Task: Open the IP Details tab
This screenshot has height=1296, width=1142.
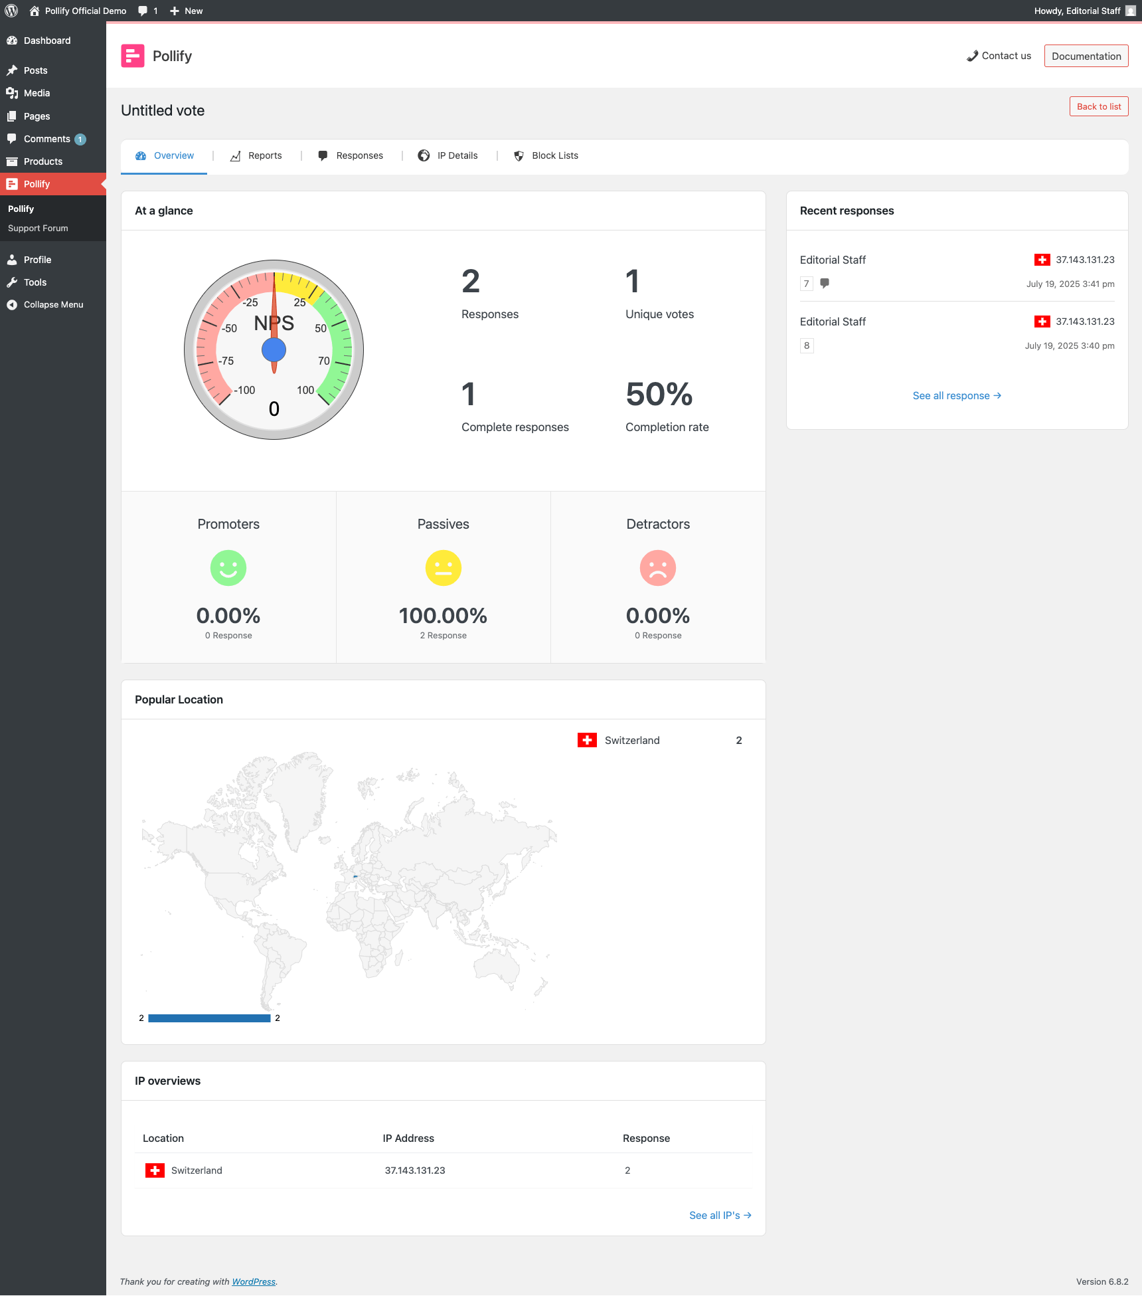Action: [x=448, y=155]
